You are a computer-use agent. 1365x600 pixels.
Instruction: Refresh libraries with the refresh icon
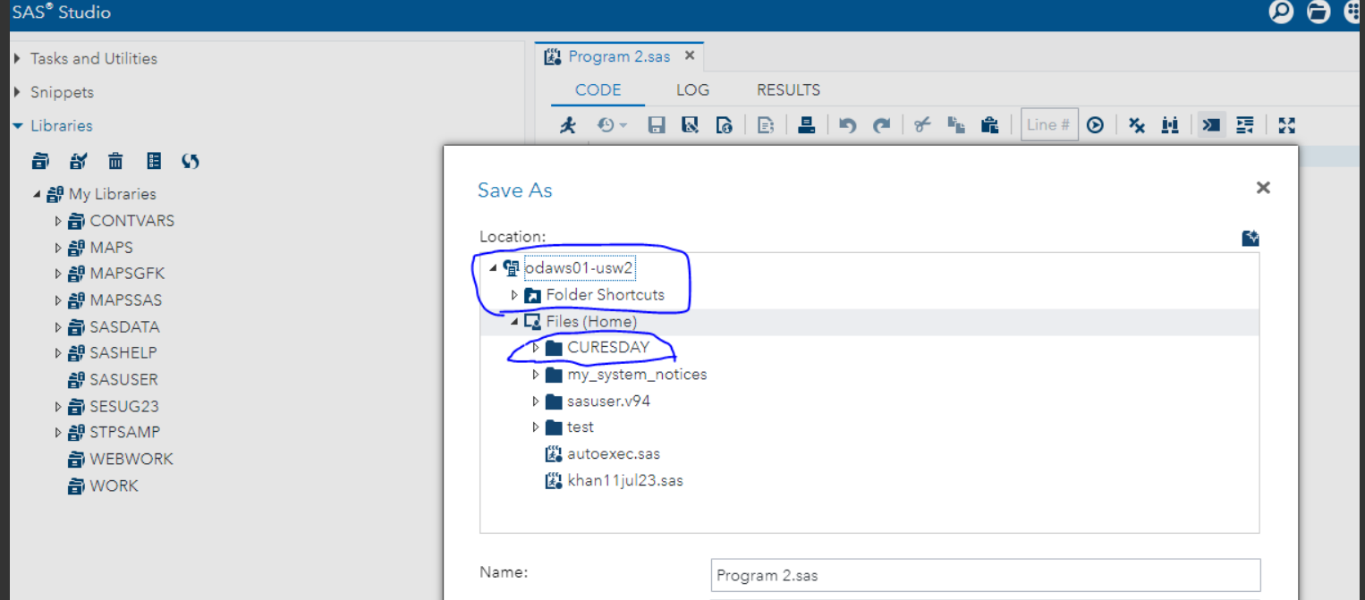(189, 160)
